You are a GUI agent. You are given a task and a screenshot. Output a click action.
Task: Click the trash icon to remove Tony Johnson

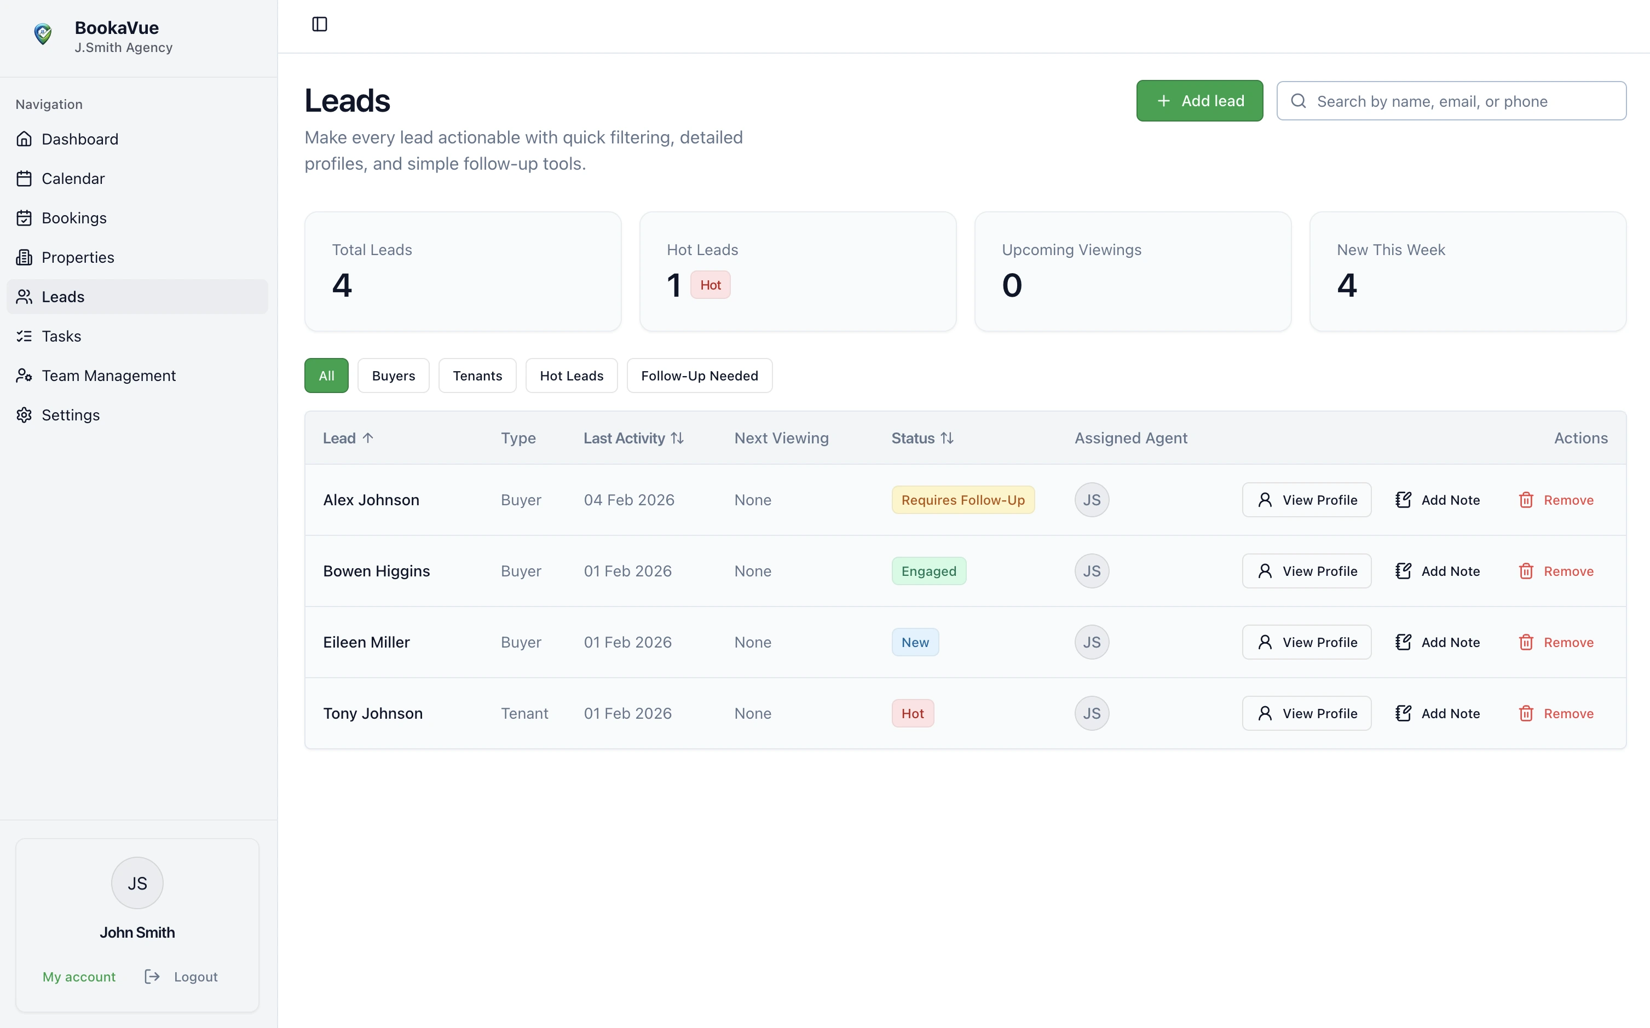1526,713
